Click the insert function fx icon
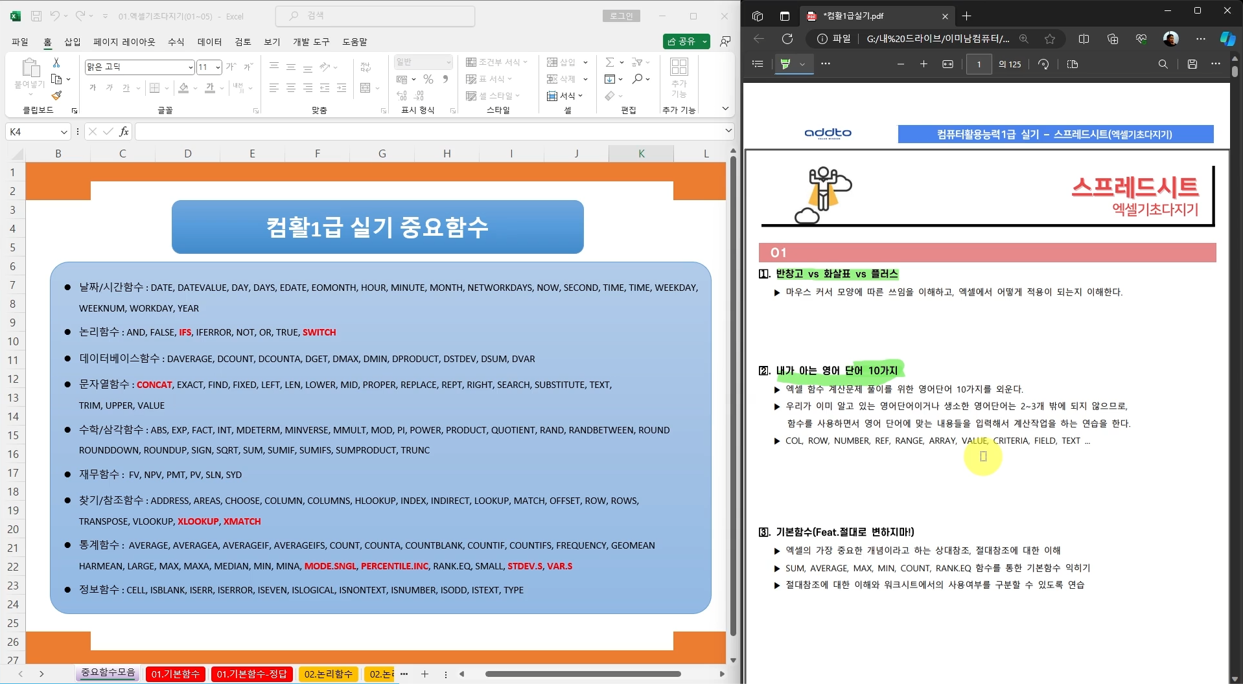The width and height of the screenshot is (1243, 684). coord(124,131)
